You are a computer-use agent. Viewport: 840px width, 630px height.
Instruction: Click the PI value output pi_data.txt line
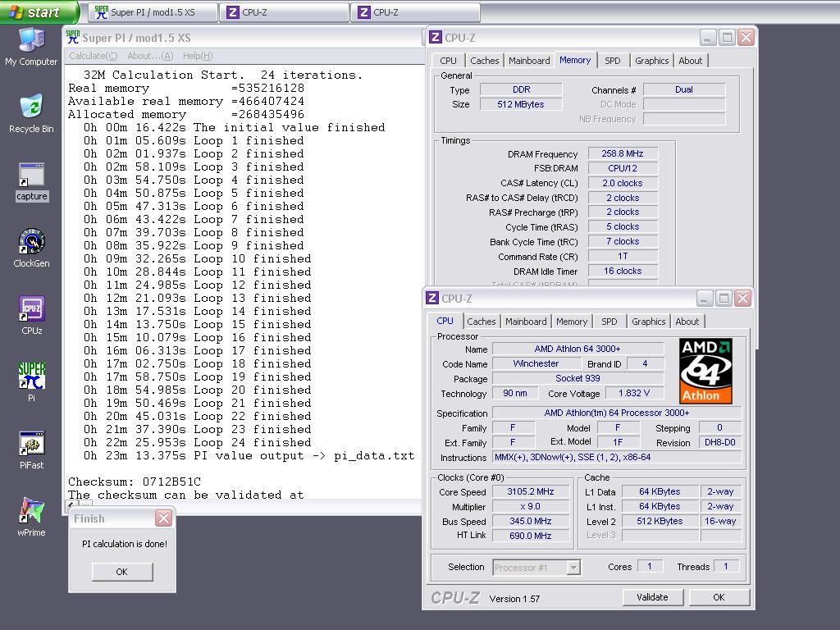pos(249,455)
